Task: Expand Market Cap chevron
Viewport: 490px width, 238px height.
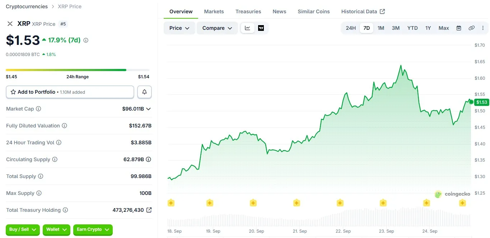Action: 148,109
